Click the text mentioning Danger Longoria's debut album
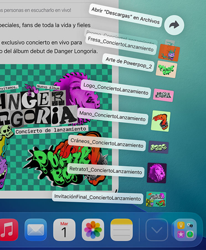The width and height of the screenshot is (206, 250). pyautogui.click(x=49, y=51)
